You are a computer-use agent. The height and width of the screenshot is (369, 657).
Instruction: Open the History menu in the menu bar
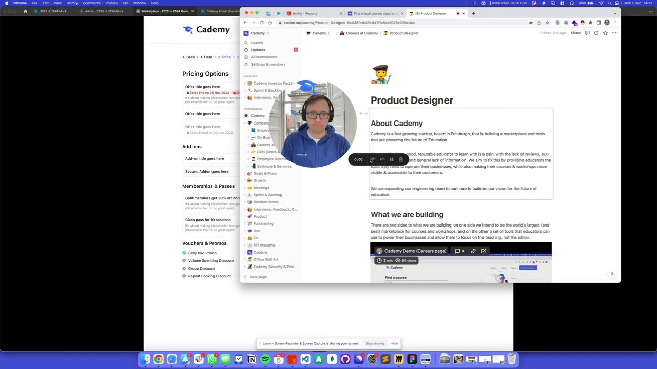point(72,3)
